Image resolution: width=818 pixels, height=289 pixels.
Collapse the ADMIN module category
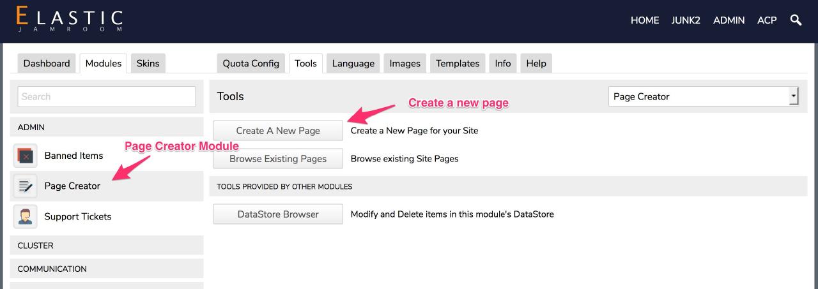tap(107, 128)
